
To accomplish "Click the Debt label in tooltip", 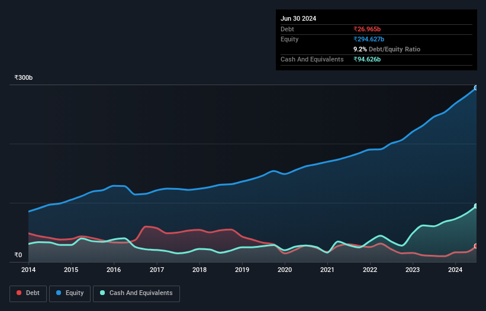I will [287, 29].
